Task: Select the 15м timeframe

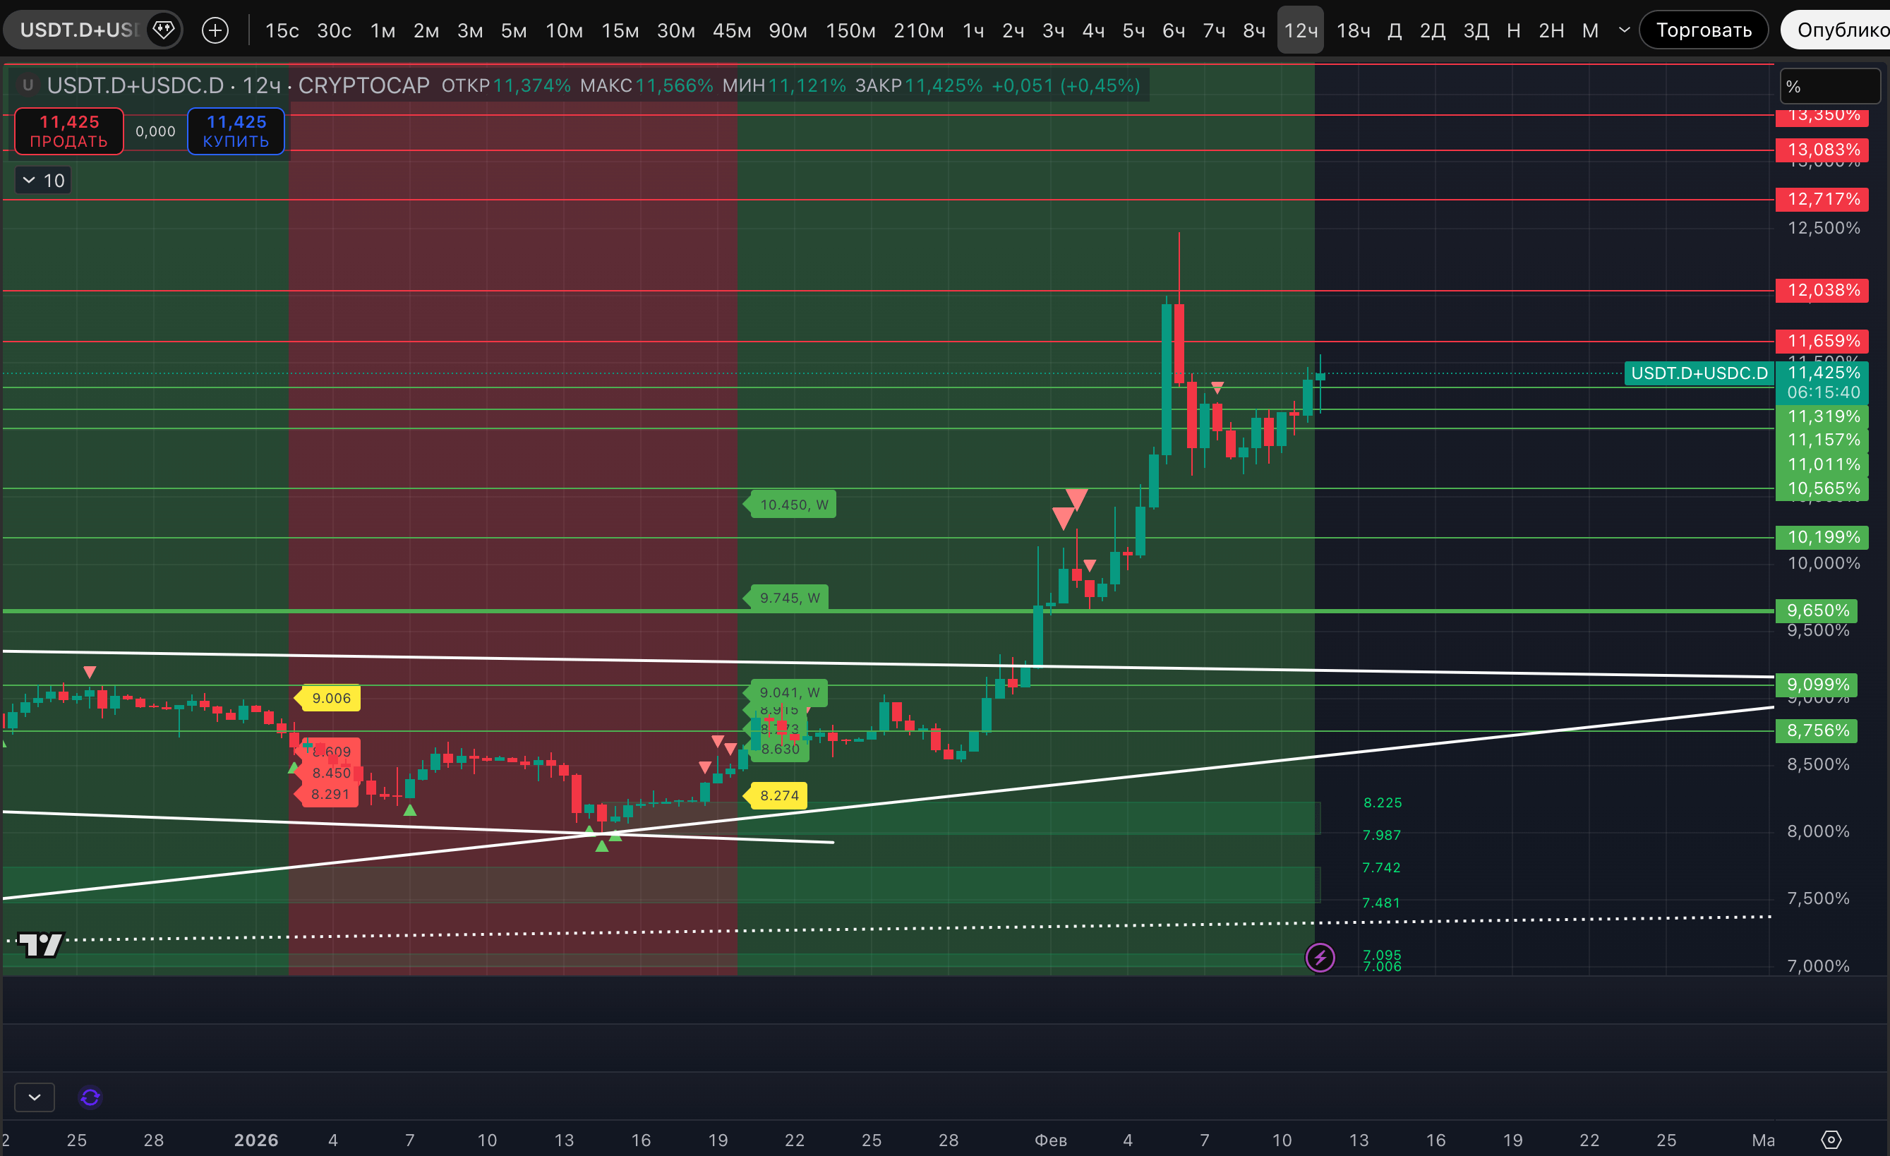Action: [620, 30]
